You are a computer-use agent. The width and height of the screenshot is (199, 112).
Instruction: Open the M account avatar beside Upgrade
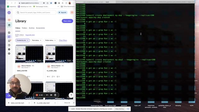pyautogui.click(x=72, y=12)
